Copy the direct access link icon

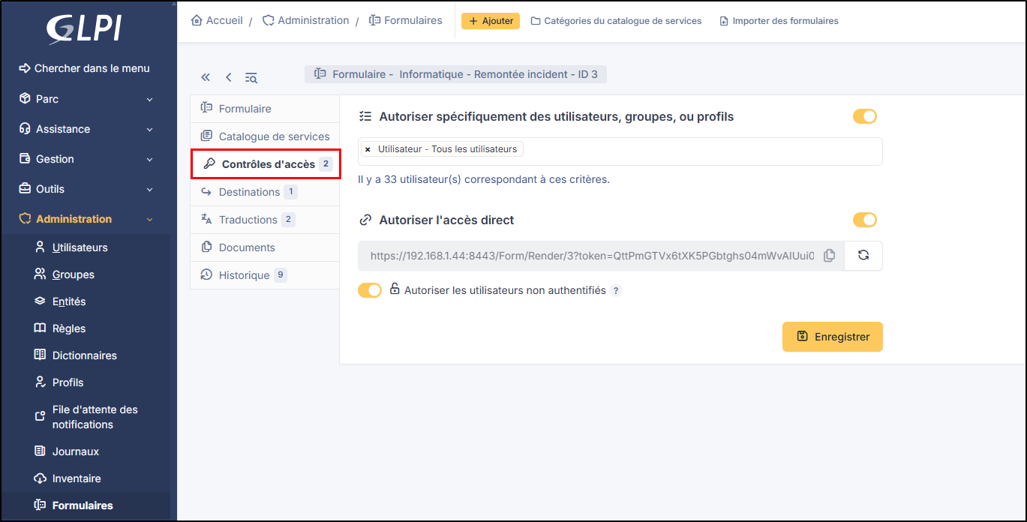(829, 255)
